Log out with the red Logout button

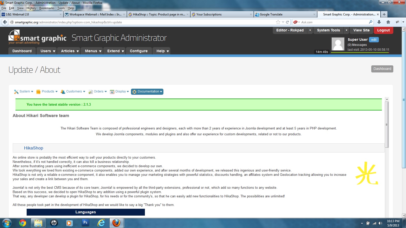pyautogui.click(x=383, y=30)
